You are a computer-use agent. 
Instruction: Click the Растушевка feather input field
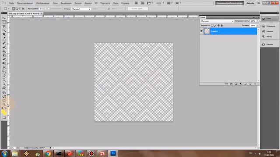(42, 9)
